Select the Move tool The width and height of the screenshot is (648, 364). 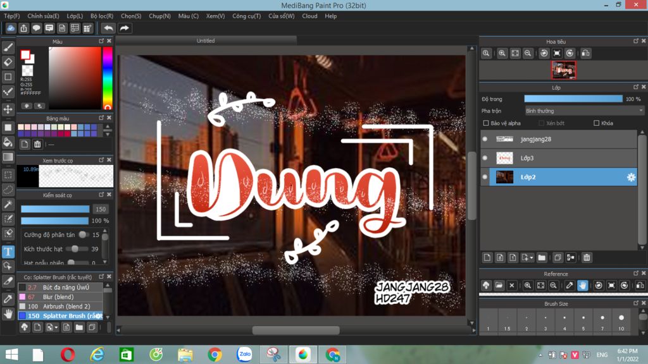tap(8, 109)
